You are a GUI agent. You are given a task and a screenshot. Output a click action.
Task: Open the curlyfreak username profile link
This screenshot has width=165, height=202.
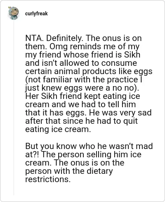coord(36,14)
